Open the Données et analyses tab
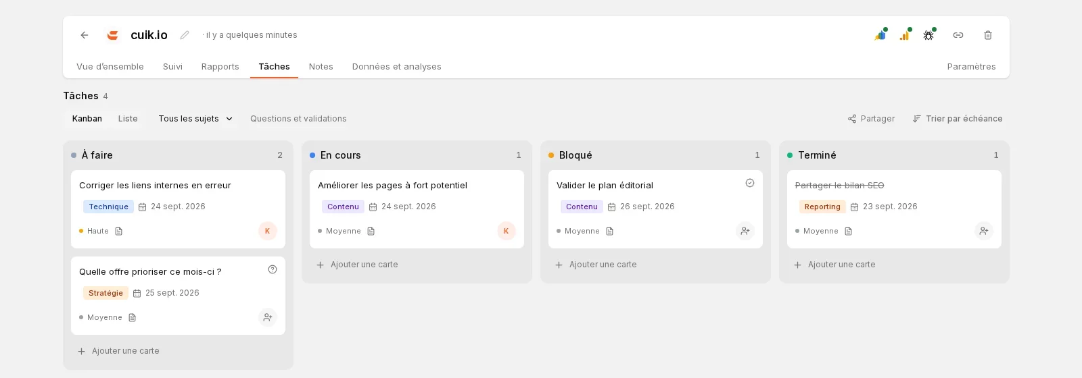This screenshot has height=378, width=1082. click(397, 66)
